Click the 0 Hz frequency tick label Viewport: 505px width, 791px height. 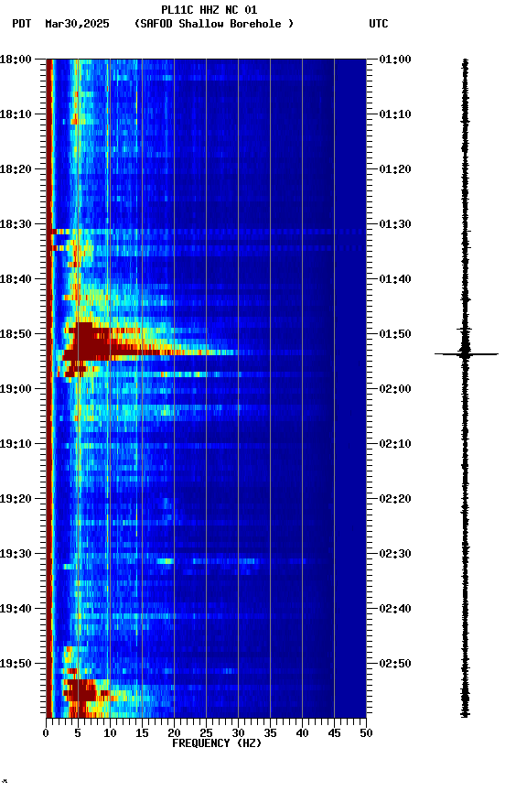46,733
